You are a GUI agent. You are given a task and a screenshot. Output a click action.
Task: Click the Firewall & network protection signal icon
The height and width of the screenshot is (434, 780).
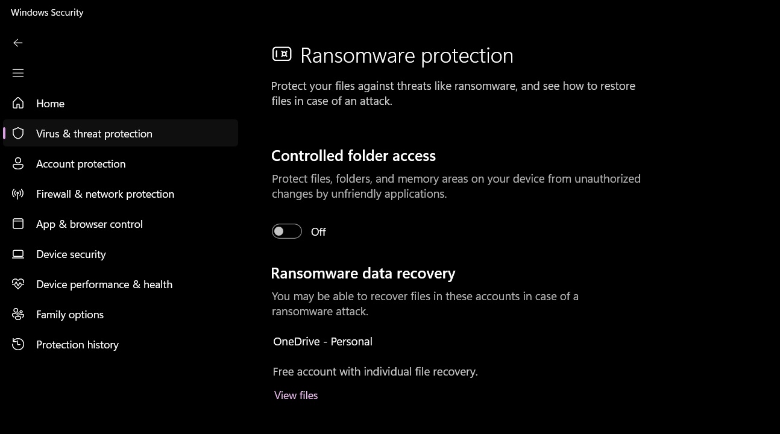point(18,193)
